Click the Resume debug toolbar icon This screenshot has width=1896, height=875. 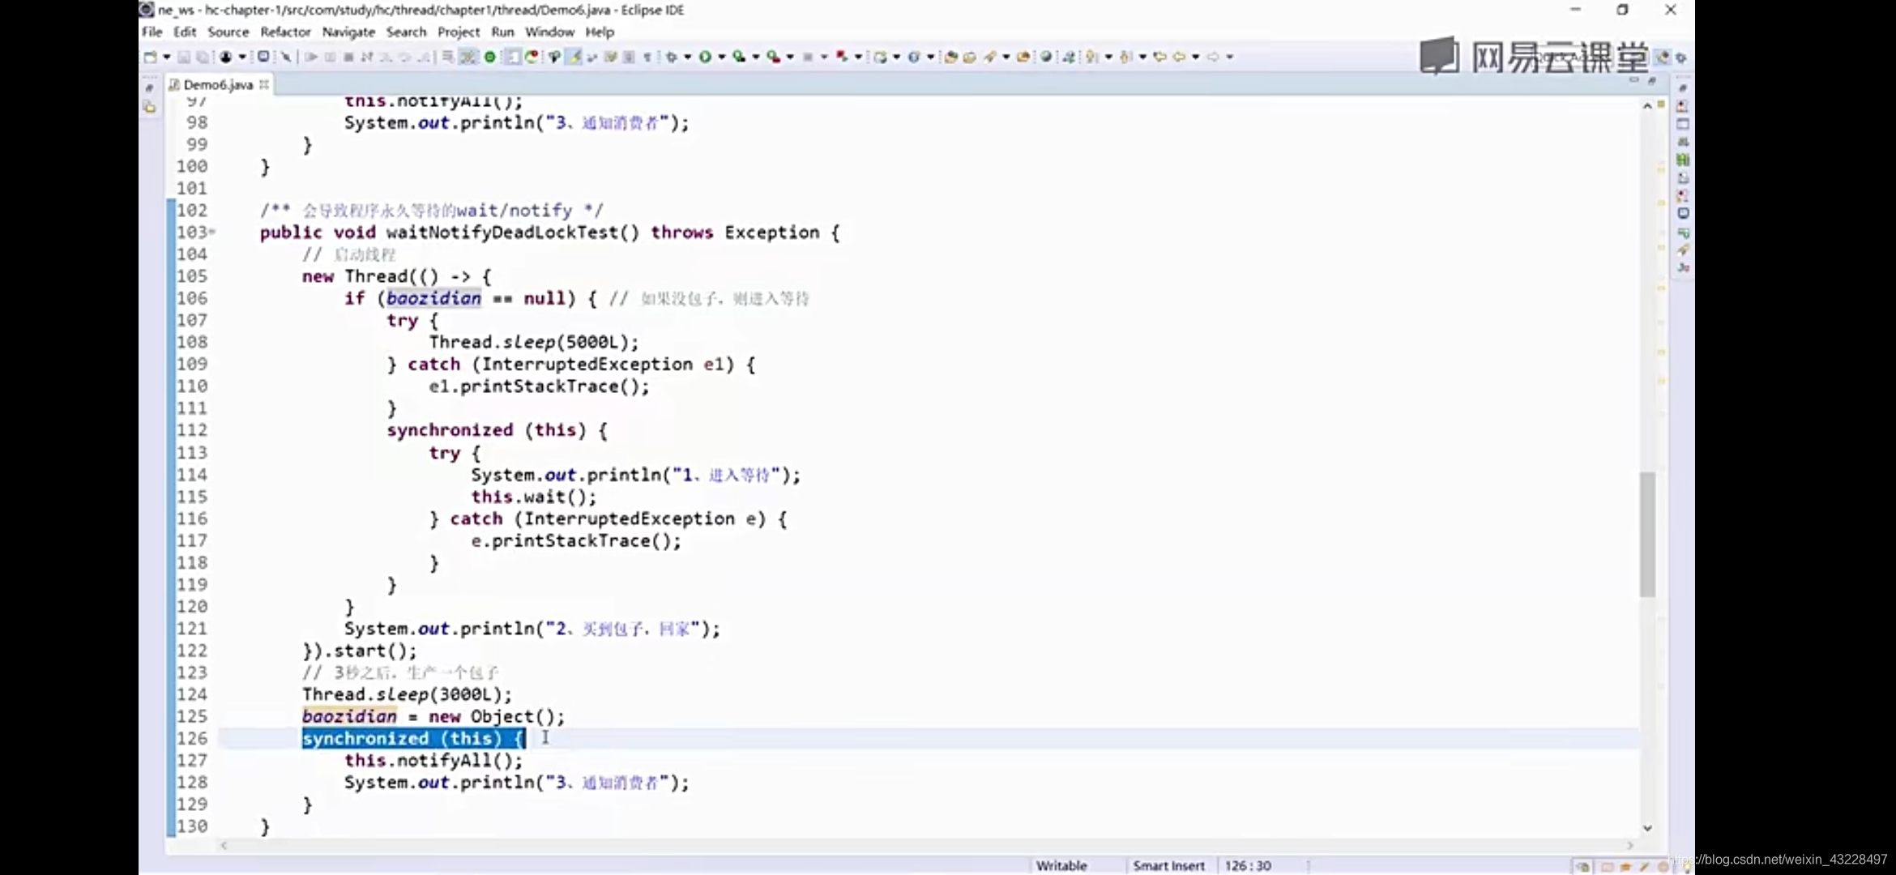pos(311,57)
